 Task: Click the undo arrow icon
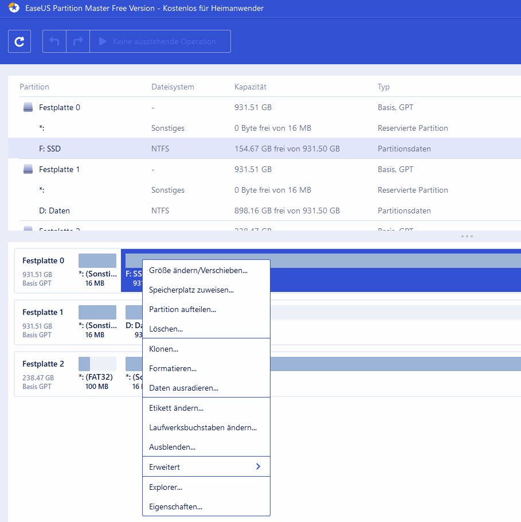click(x=54, y=41)
